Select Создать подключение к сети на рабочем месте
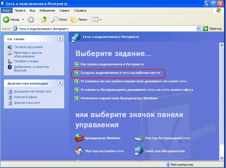 point(120,73)
